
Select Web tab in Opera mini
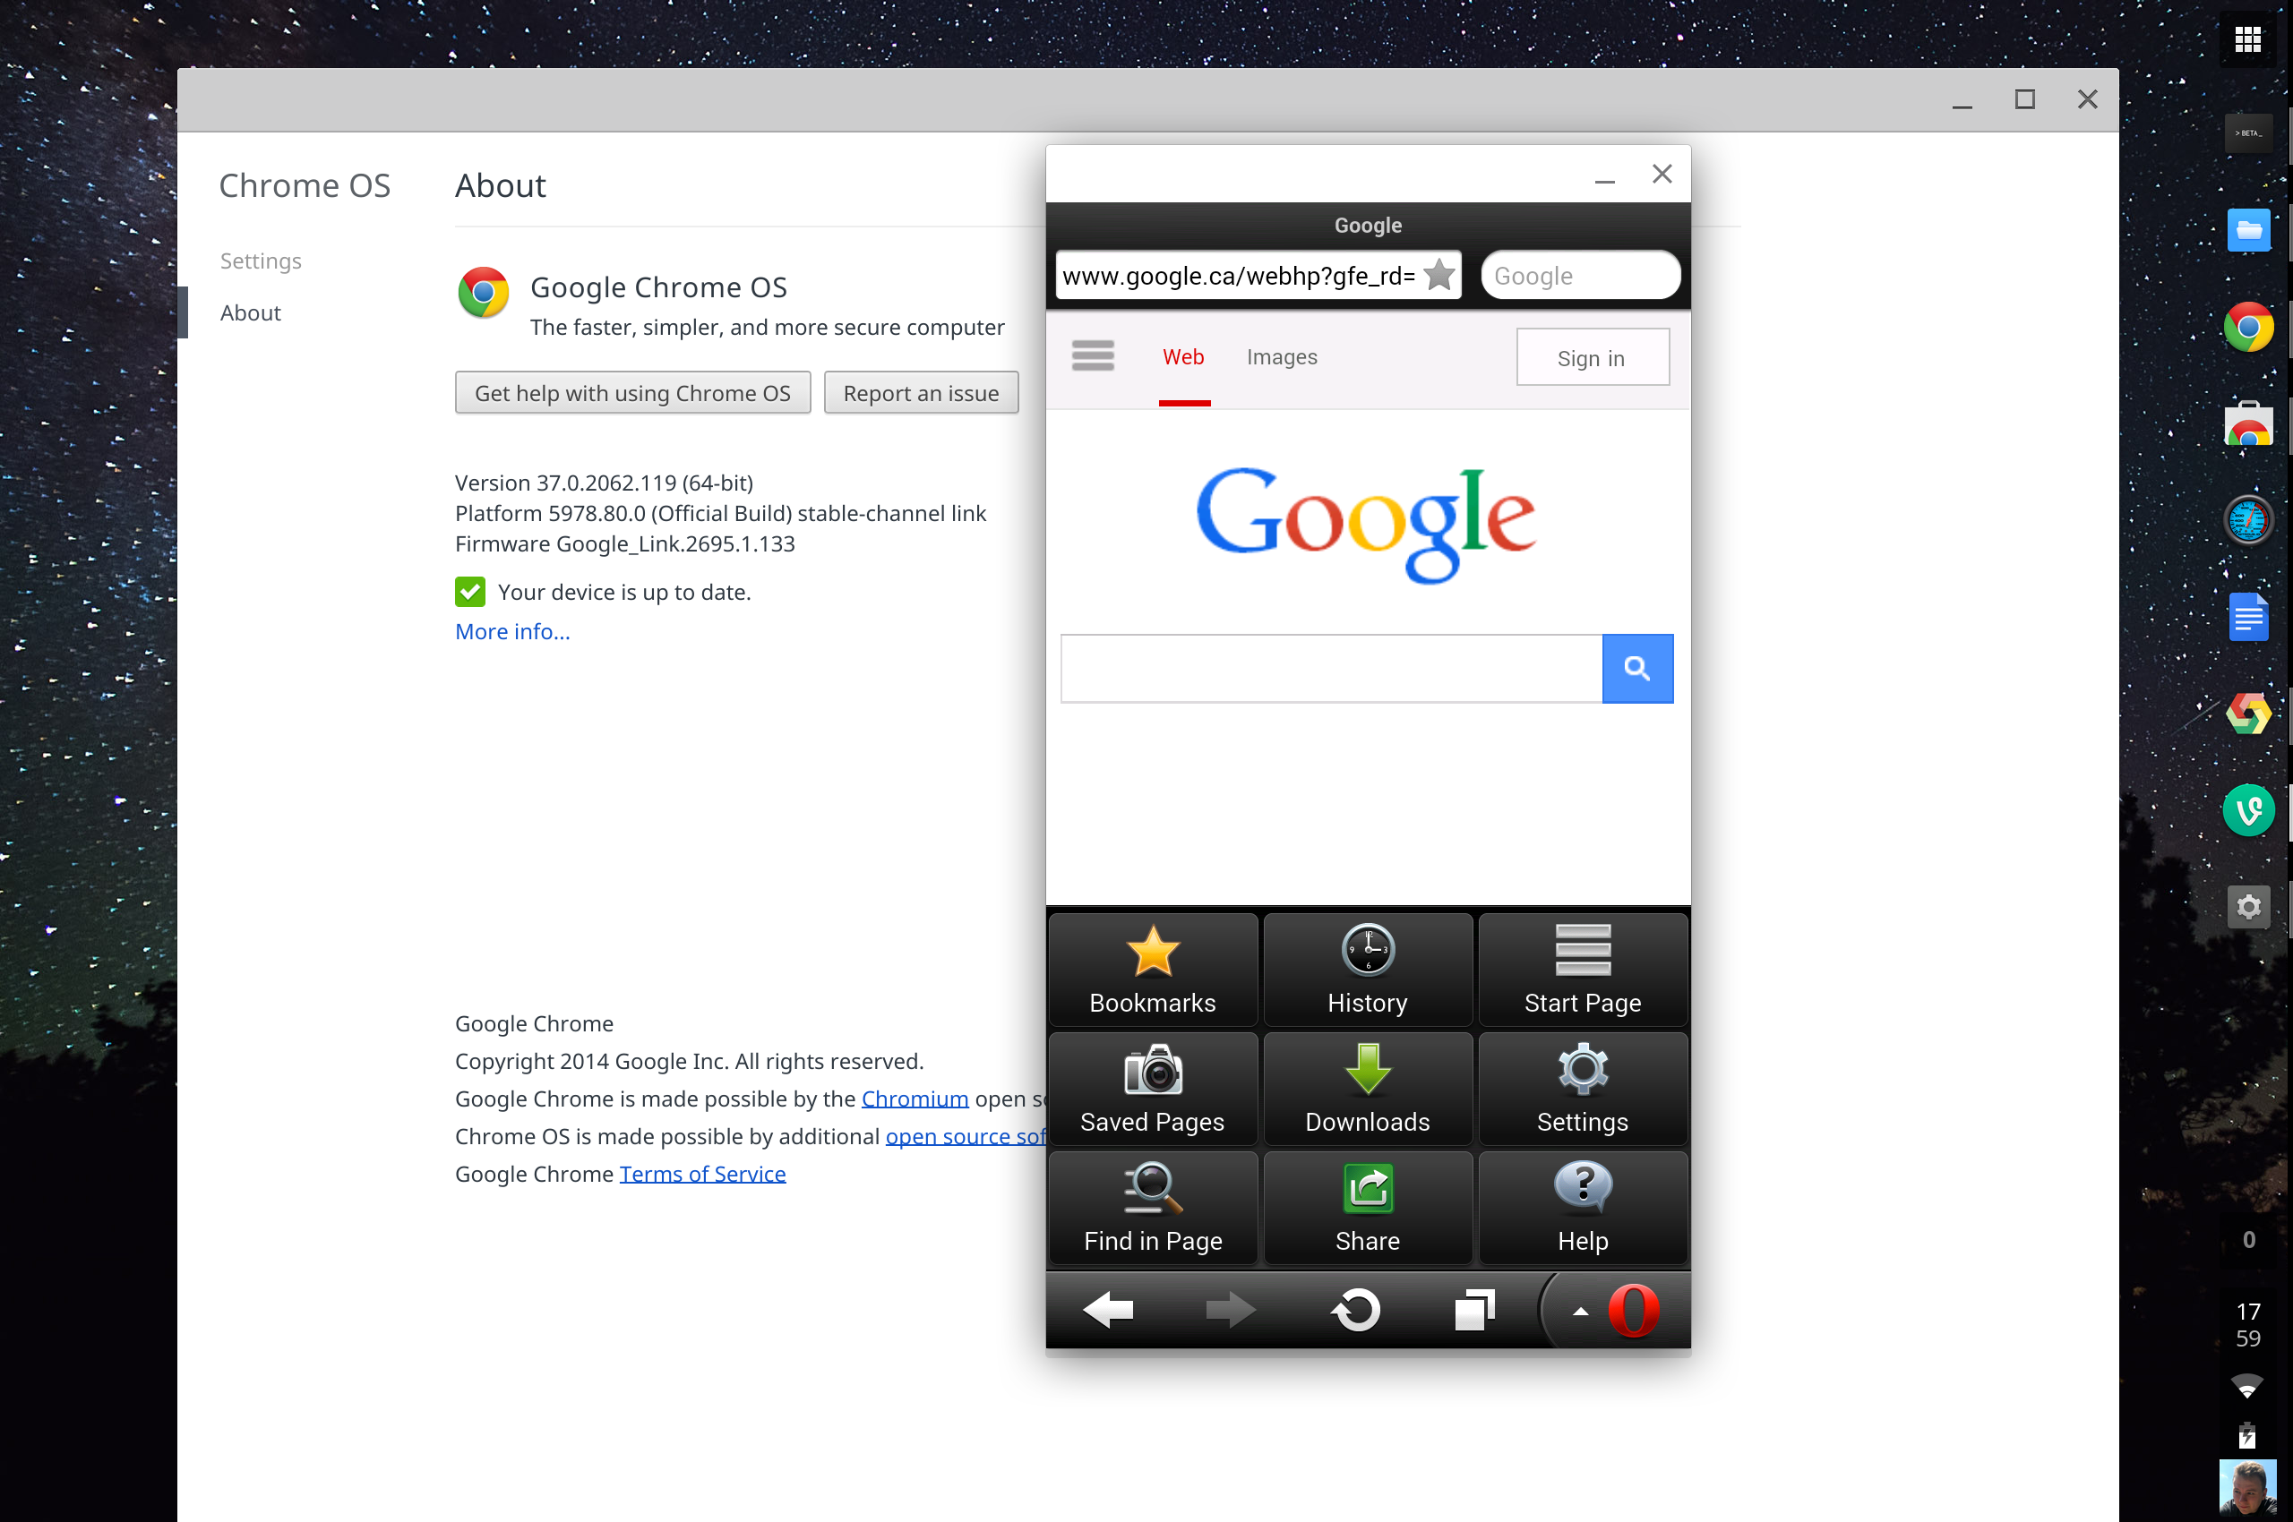point(1182,356)
